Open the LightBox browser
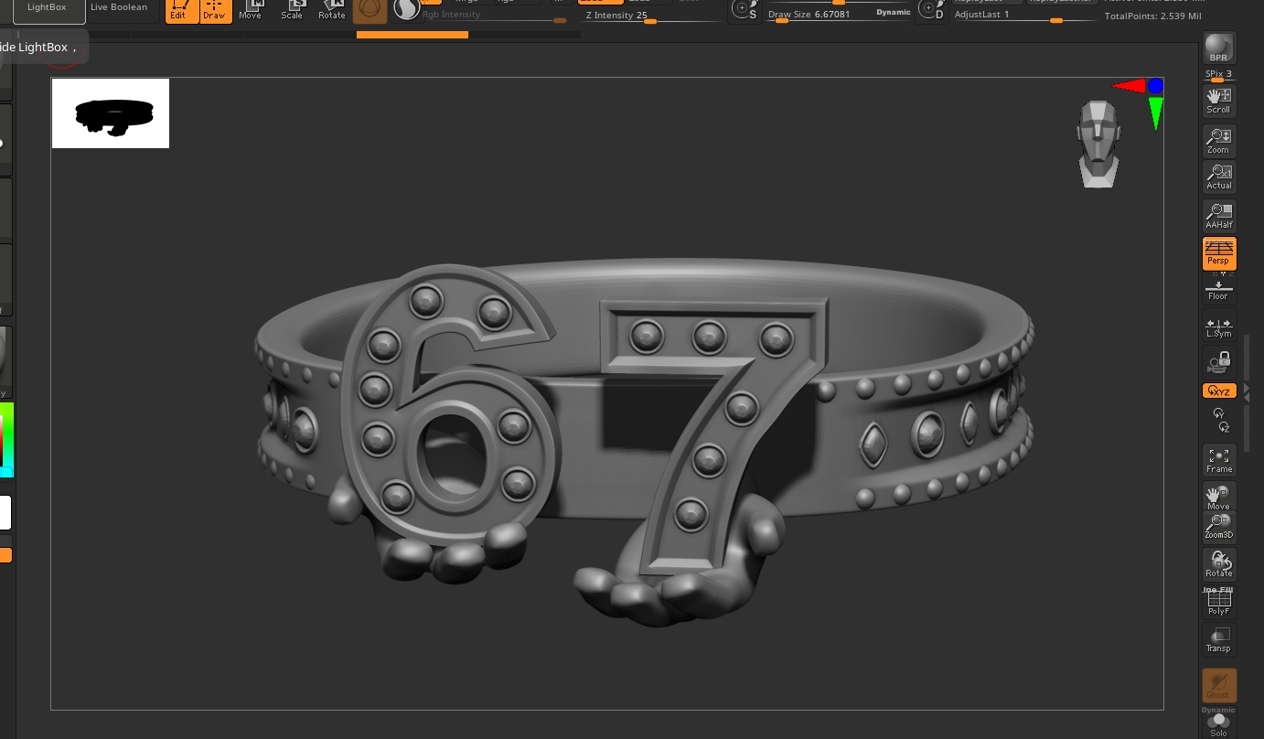The height and width of the screenshot is (739, 1264). click(48, 9)
